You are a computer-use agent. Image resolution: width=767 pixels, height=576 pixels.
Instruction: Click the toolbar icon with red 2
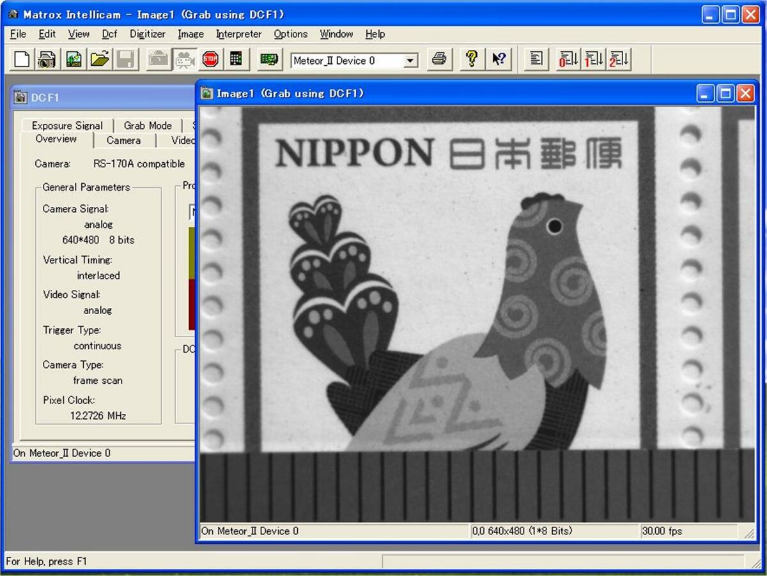(x=619, y=60)
